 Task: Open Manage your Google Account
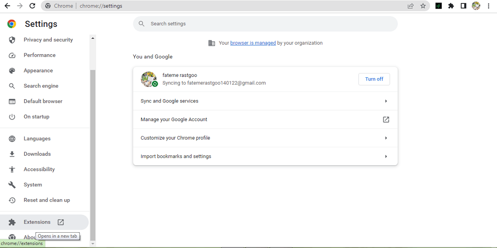tap(265, 119)
